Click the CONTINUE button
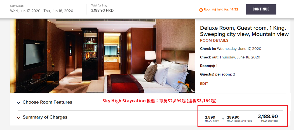The height and width of the screenshot is (130, 294). (x=261, y=9)
